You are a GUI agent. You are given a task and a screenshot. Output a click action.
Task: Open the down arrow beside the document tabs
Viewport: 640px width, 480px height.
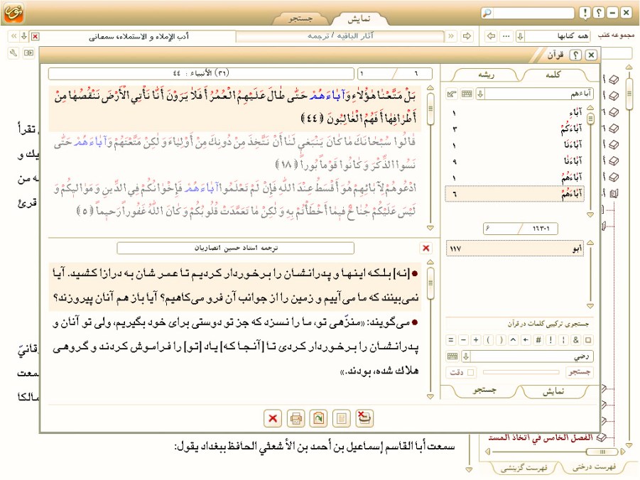tap(24, 36)
